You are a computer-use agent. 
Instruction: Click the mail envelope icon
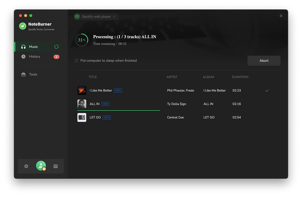[56, 166]
